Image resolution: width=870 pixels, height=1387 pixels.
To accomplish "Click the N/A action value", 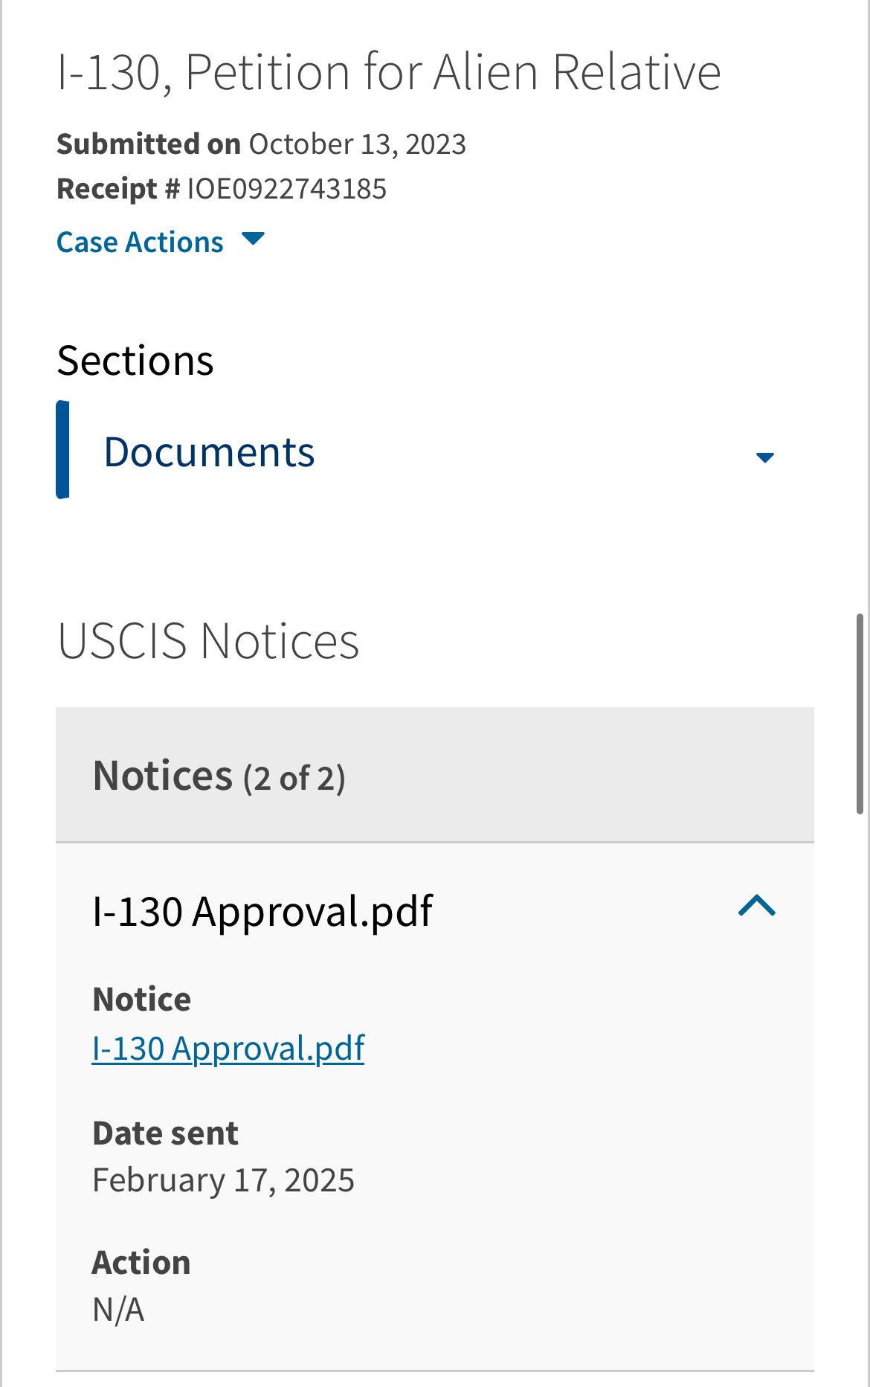I will pyautogui.click(x=118, y=1310).
